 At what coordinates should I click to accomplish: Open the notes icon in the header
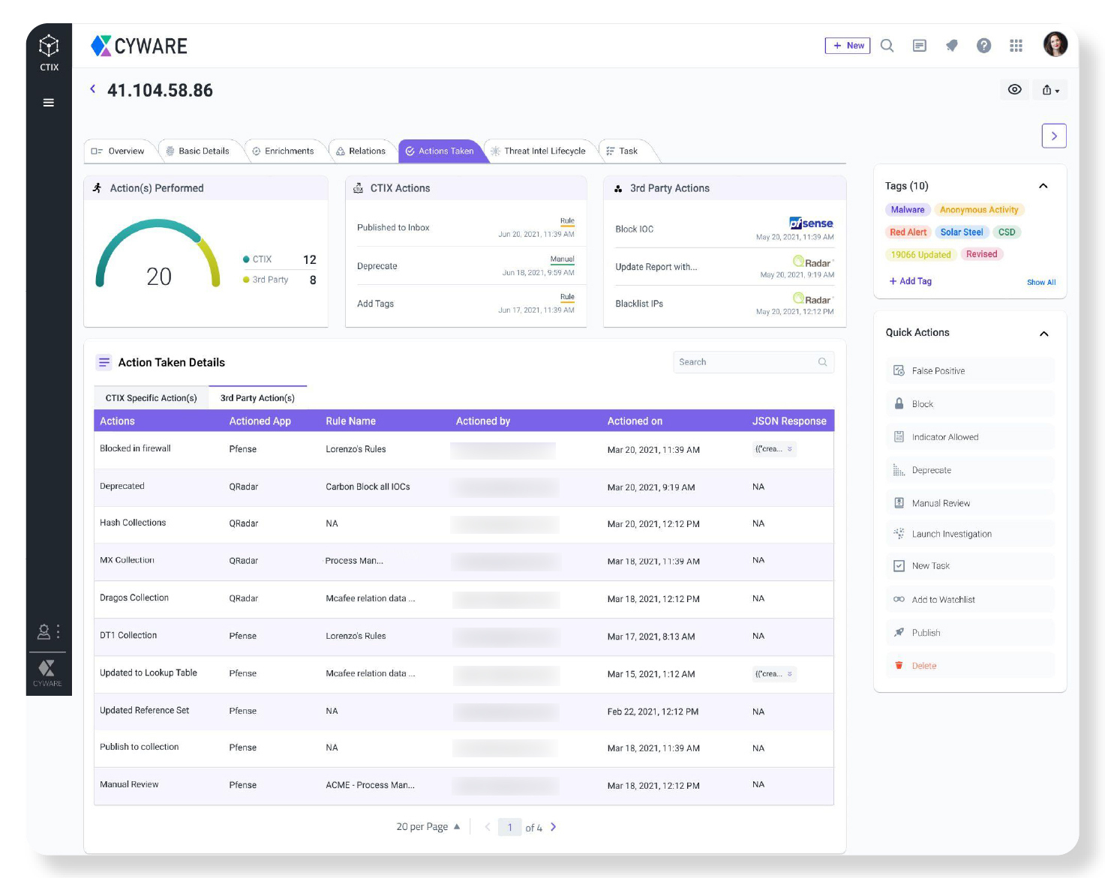pos(919,46)
